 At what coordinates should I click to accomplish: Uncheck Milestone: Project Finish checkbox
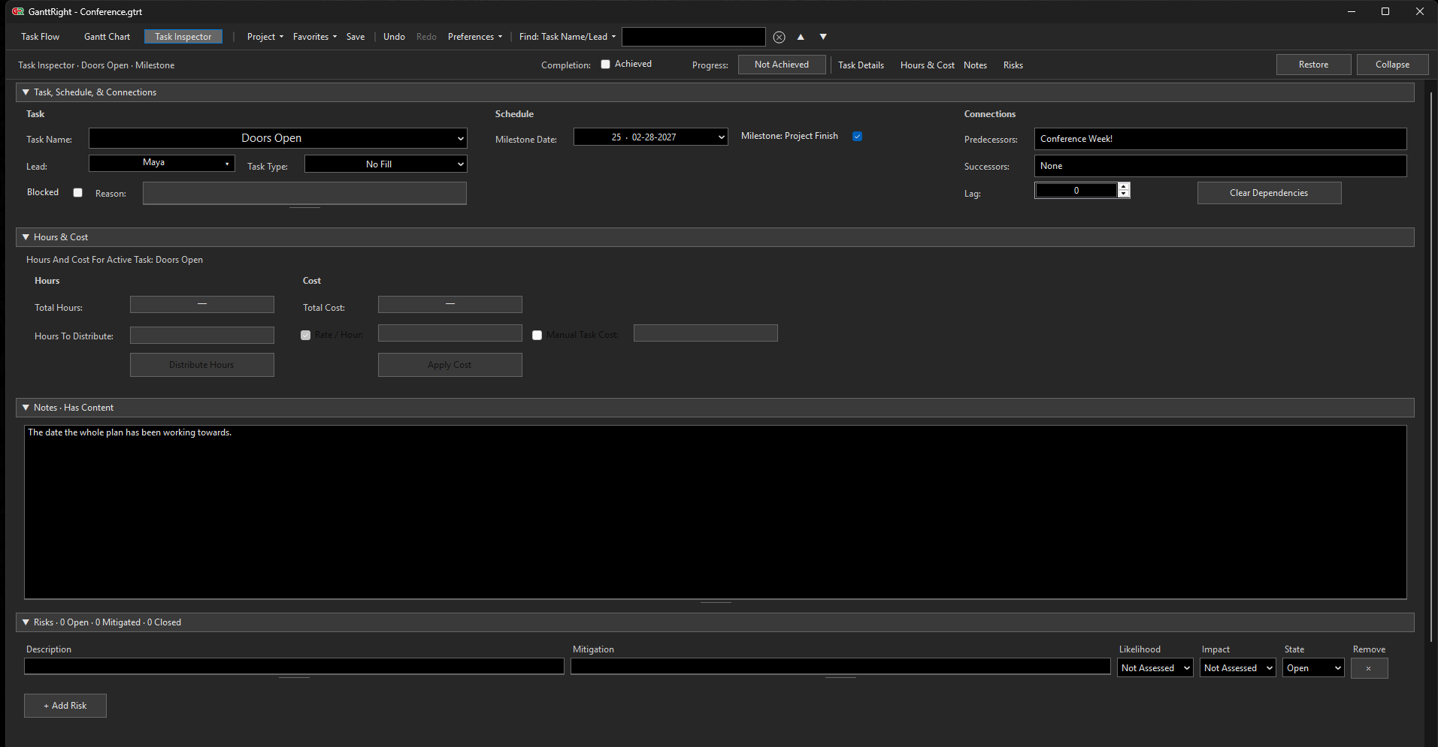tap(857, 137)
